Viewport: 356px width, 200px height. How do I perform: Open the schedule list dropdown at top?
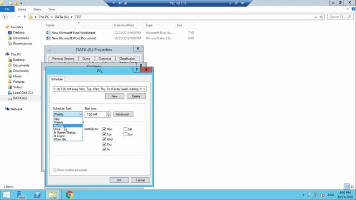145,89
